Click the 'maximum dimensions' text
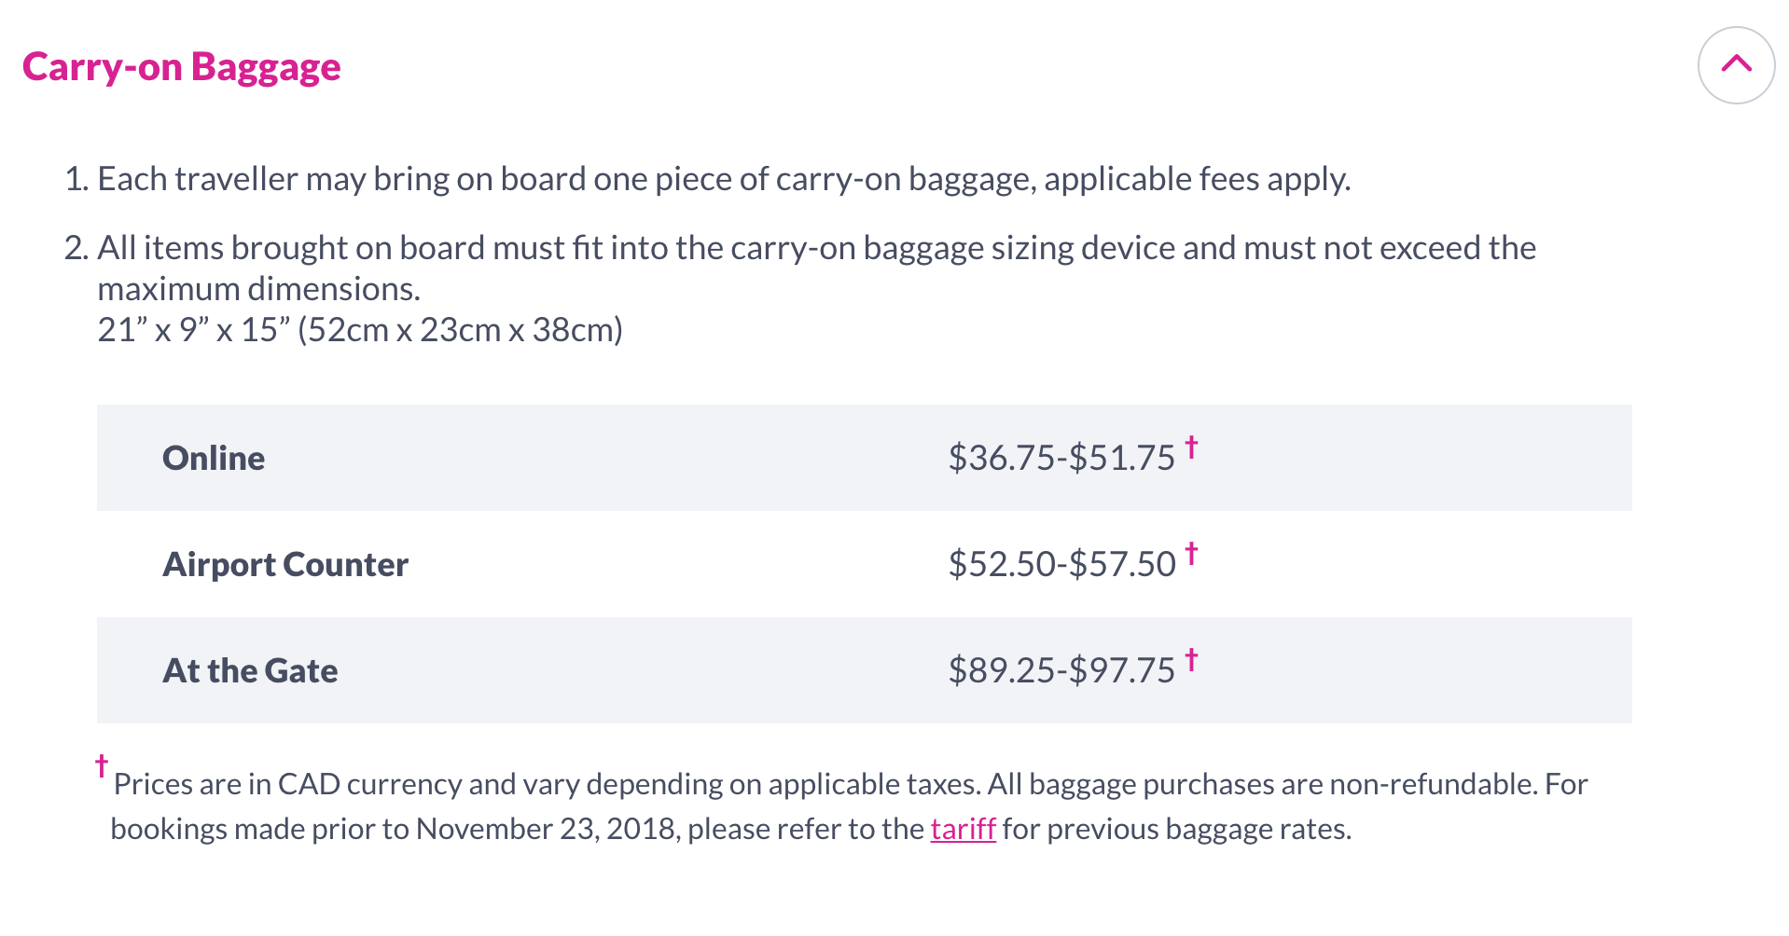This screenshot has height=936, width=1789. tap(258, 289)
